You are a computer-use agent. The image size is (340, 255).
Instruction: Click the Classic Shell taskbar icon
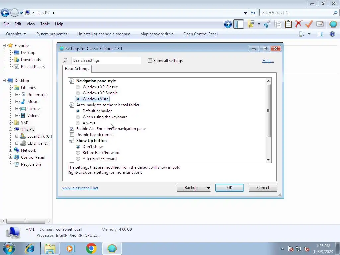[112, 248]
